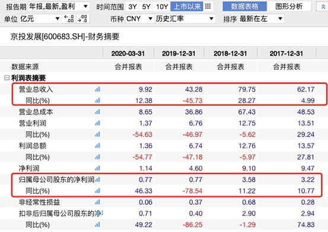328x232 pixels.
Task: Open chart icon for 利润总额 同比(%) row
Action: click(x=97, y=157)
